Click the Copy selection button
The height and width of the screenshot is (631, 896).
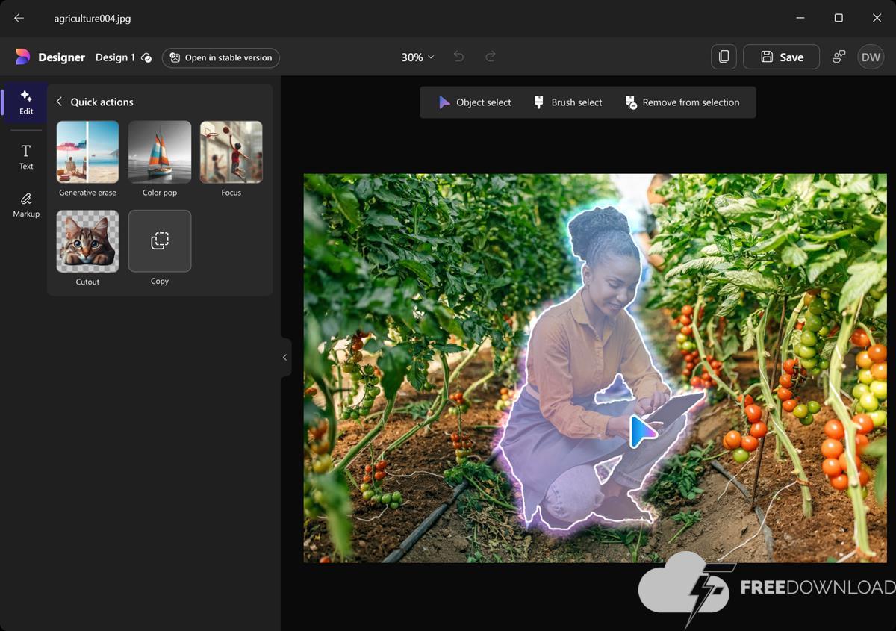click(x=160, y=241)
